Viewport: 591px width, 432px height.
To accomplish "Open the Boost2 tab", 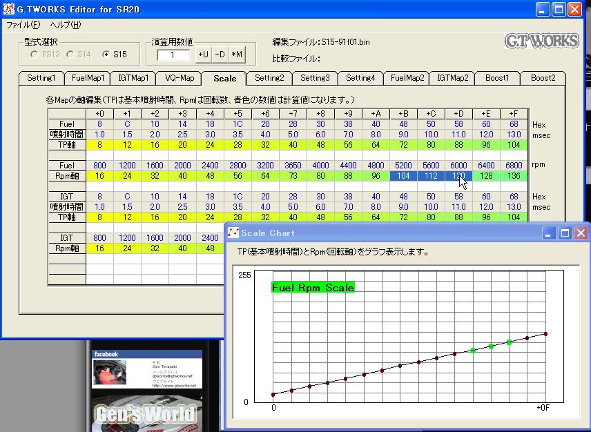I will [x=543, y=78].
